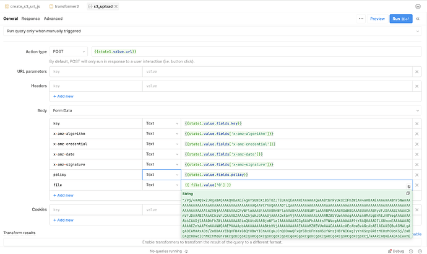Edit the policy field name

click(x=96, y=175)
